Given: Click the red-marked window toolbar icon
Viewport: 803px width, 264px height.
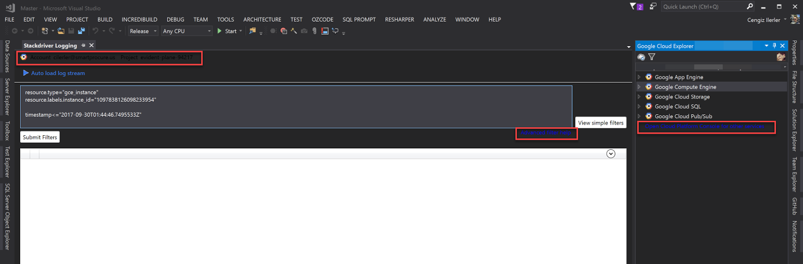Looking at the screenshot, I should click(325, 31).
